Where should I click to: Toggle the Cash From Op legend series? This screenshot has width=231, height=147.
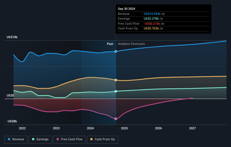[x=102, y=139]
